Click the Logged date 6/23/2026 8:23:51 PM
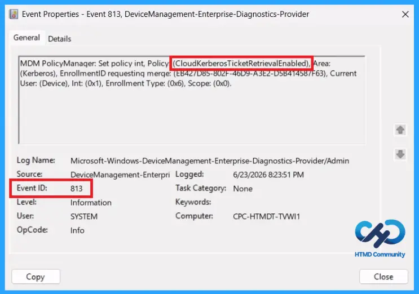Image resolution: width=419 pixels, height=294 pixels. (x=268, y=175)
